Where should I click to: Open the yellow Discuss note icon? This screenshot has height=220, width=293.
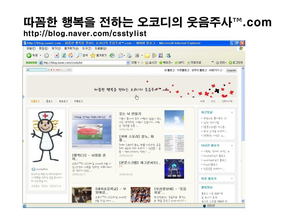[x=147, y=55]
